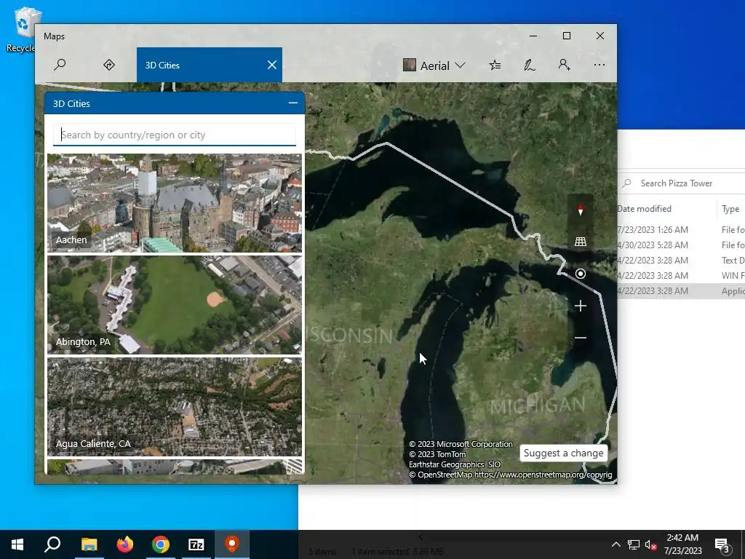Viewport: 745px width, 559px height.
Task: Select the Applic row in File Explorer
Action: [681, 290]
